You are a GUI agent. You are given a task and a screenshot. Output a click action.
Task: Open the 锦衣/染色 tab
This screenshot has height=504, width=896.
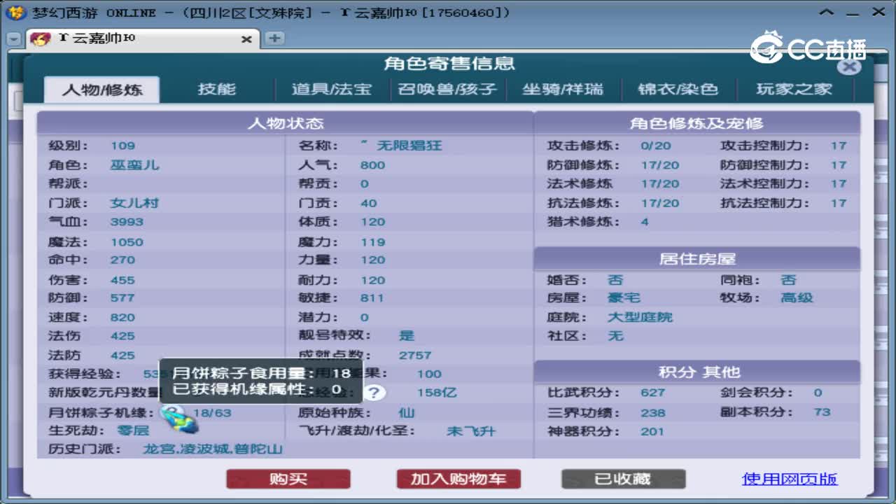[678, 90]
